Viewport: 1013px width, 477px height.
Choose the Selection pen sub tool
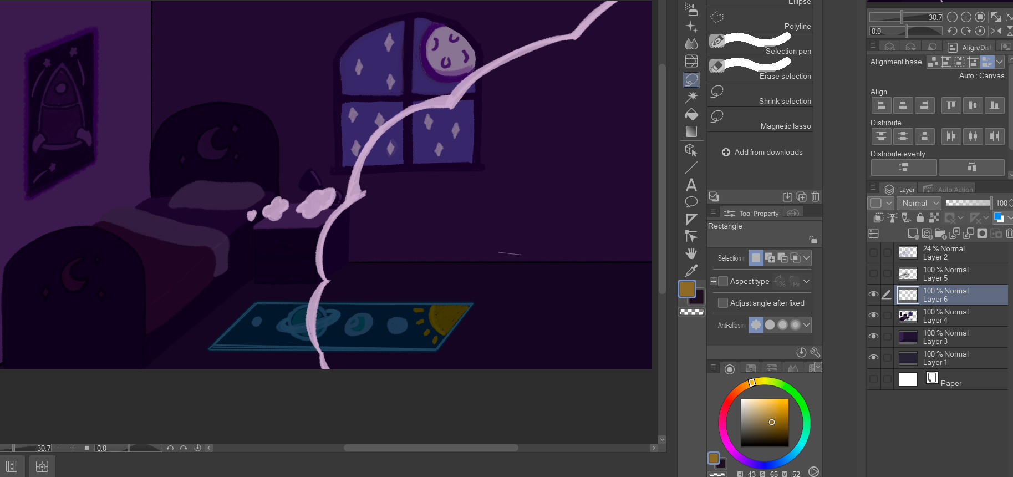[761, 44]
